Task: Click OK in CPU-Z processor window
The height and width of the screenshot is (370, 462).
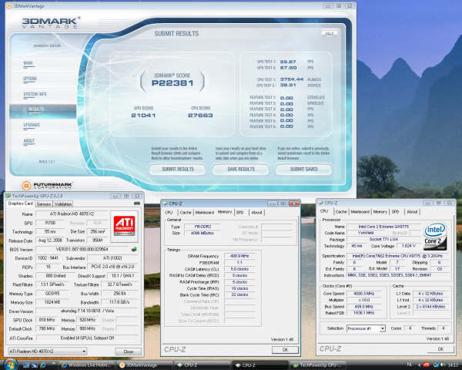Action: (440, 349)
